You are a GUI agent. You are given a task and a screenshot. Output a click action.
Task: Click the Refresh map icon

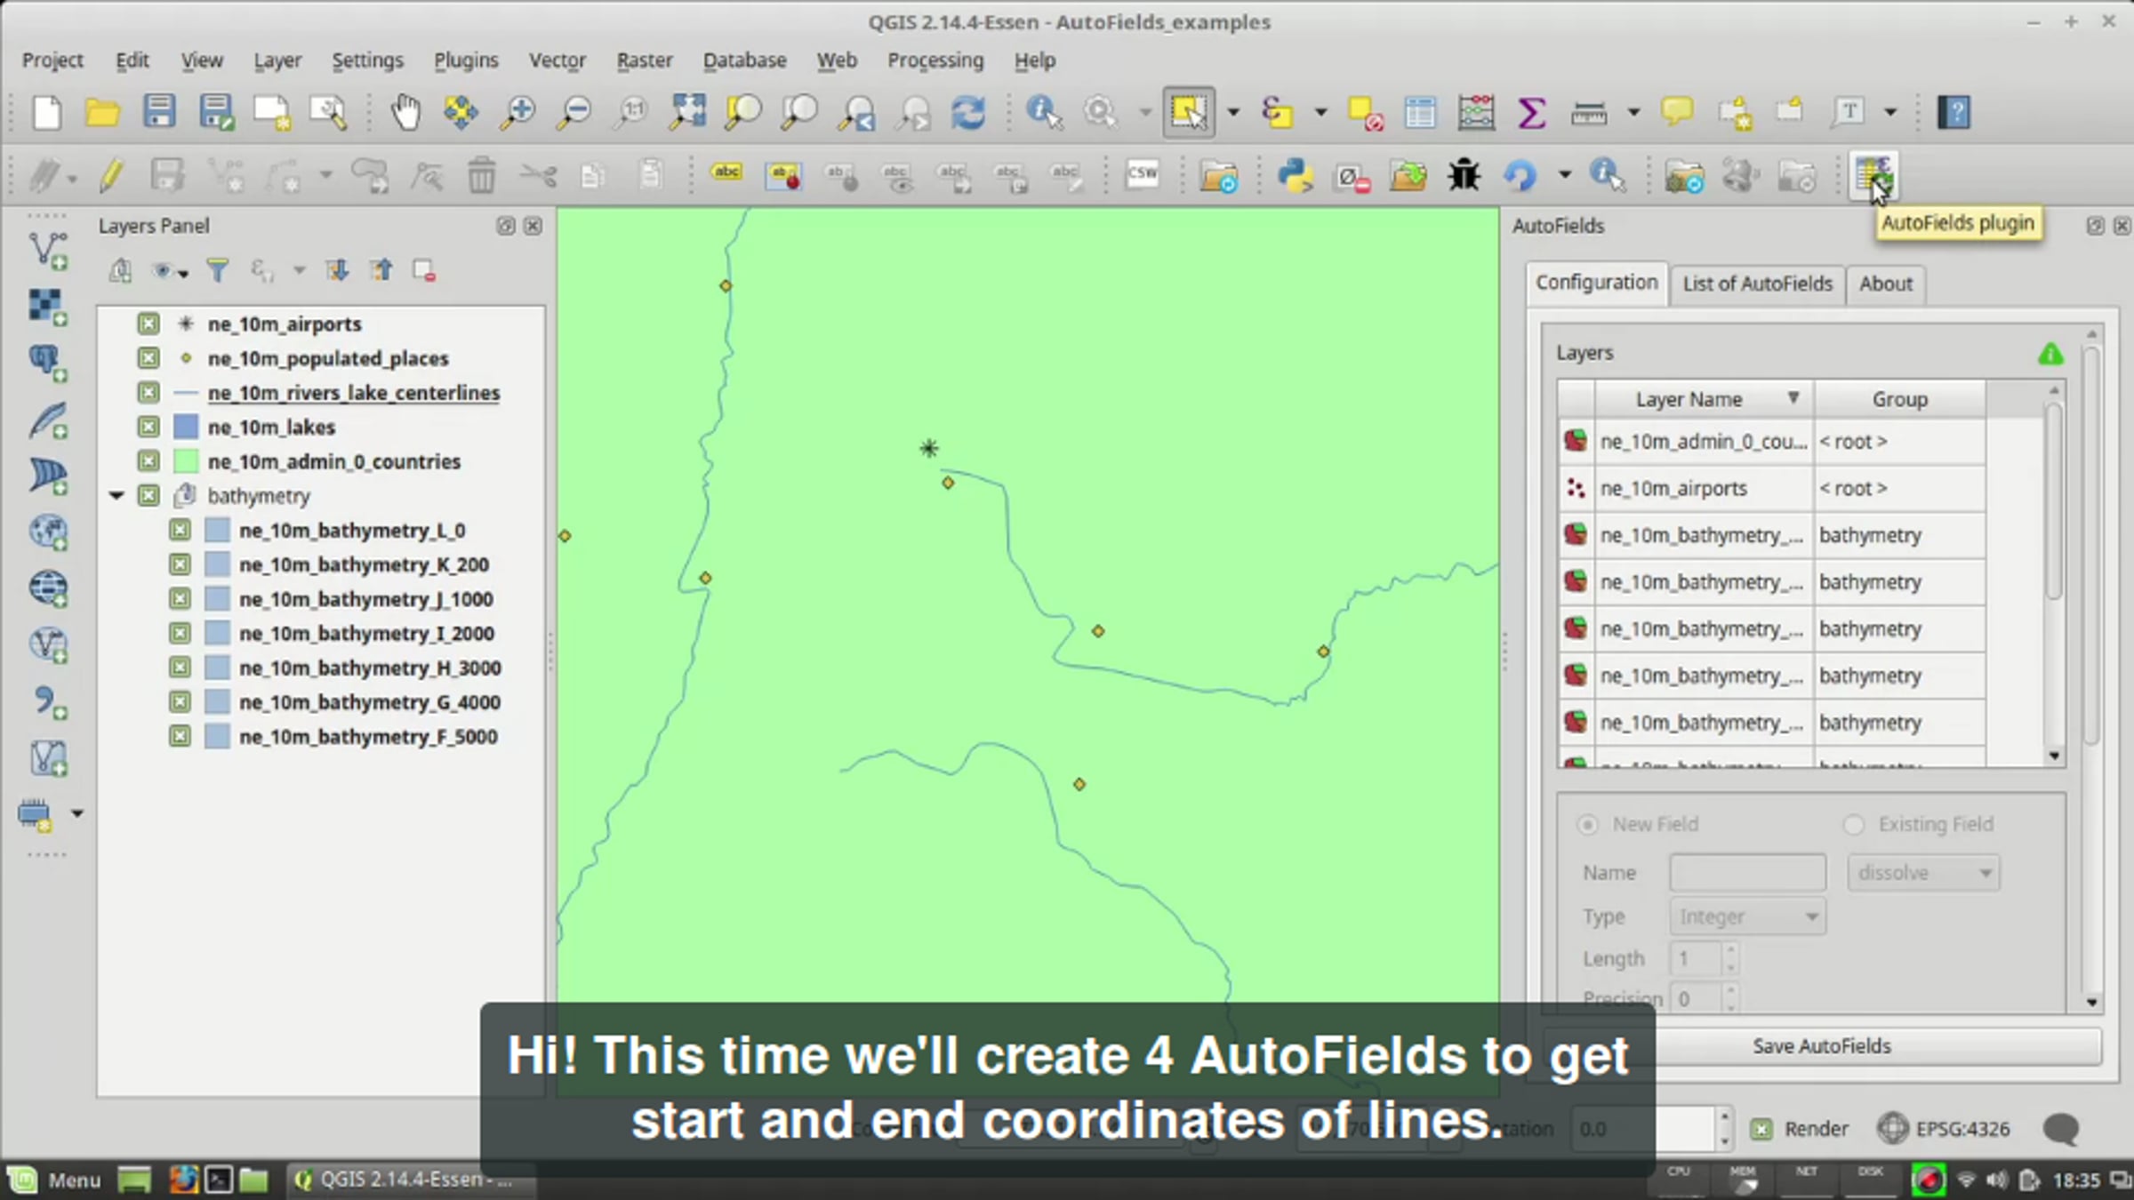pos(968,113)
